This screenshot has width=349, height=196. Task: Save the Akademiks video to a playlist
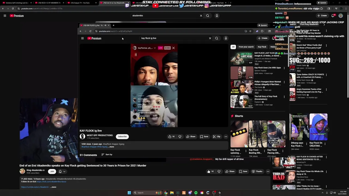point(243,171)
